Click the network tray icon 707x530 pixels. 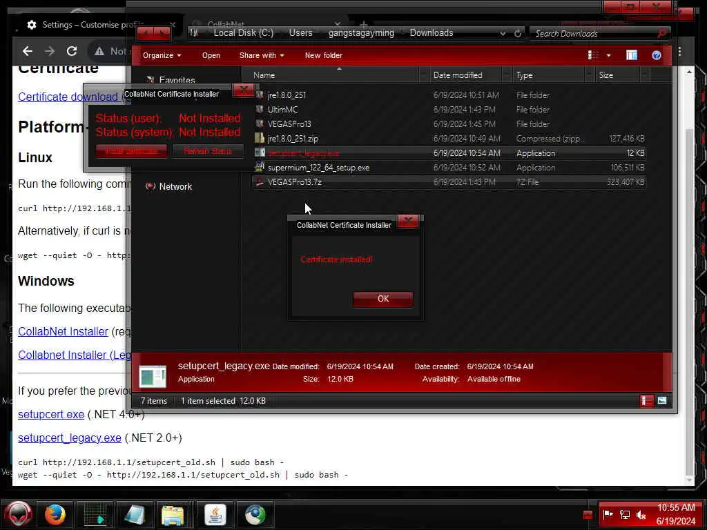pyautogui.click(x=624, y=514)
